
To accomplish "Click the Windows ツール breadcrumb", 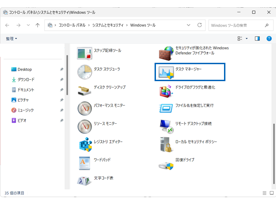I will [x=143, y=25].
